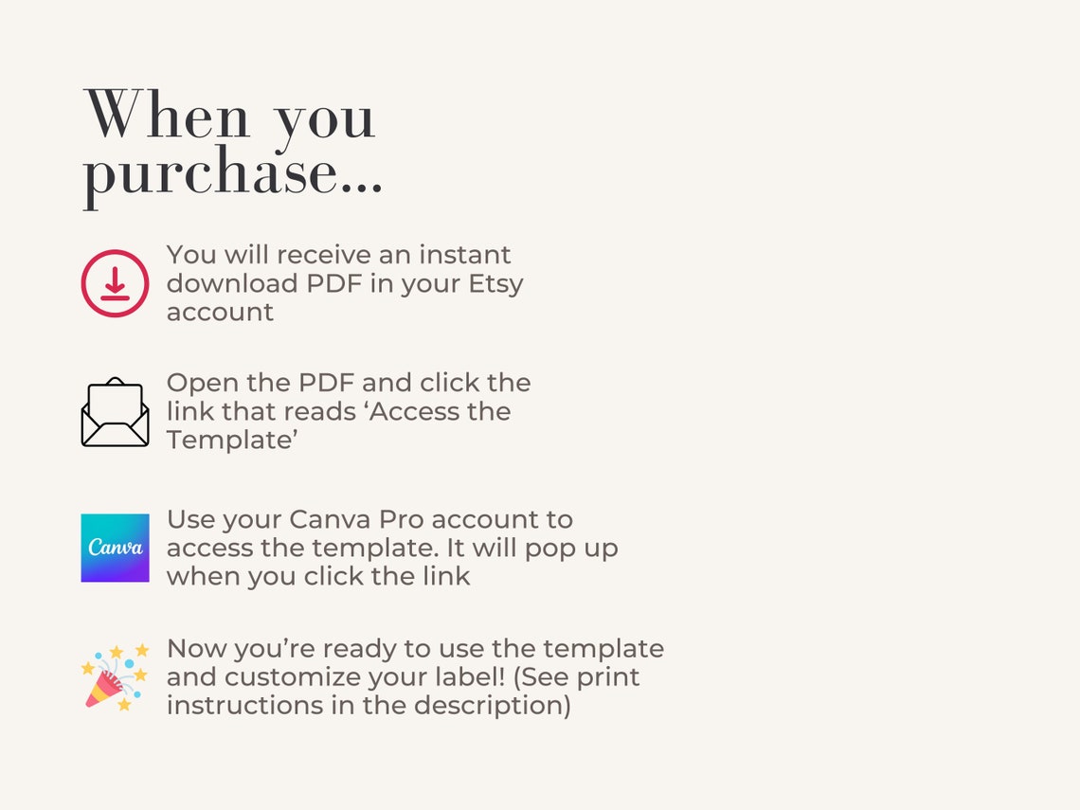
Task: Click the word 'Etsy' in first step
Action: click(495, 284)
